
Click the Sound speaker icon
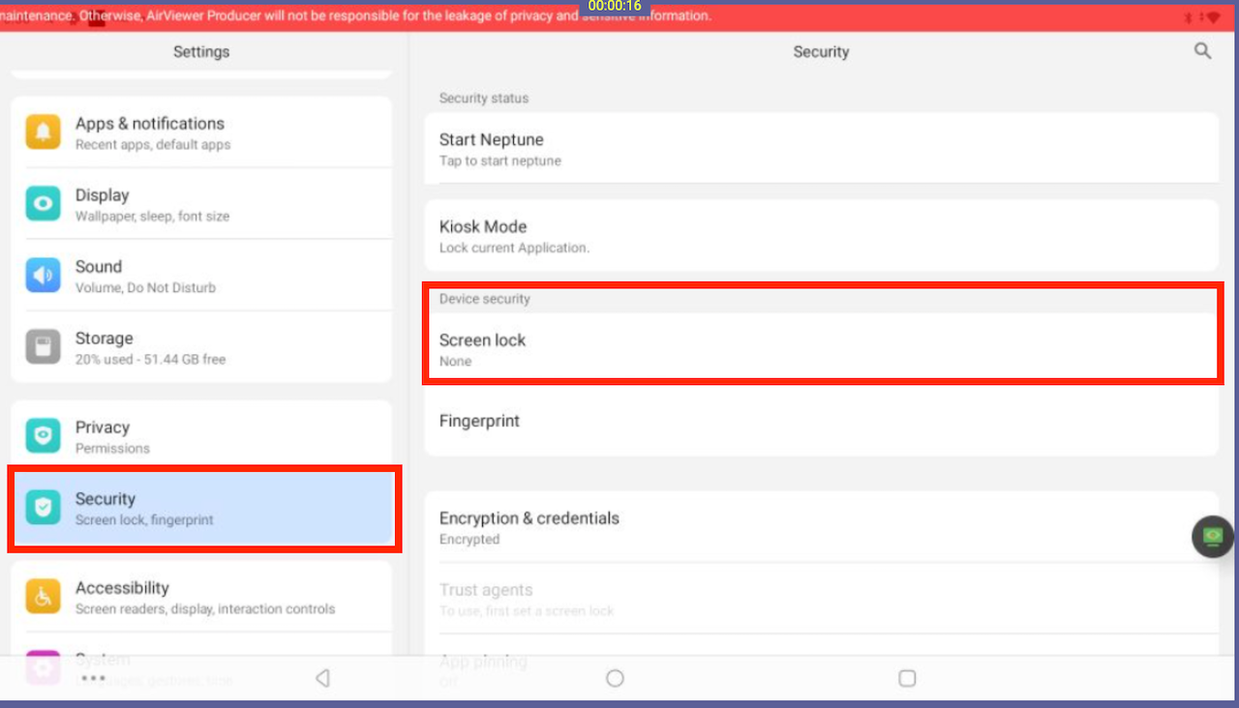[x=43, y=275]
